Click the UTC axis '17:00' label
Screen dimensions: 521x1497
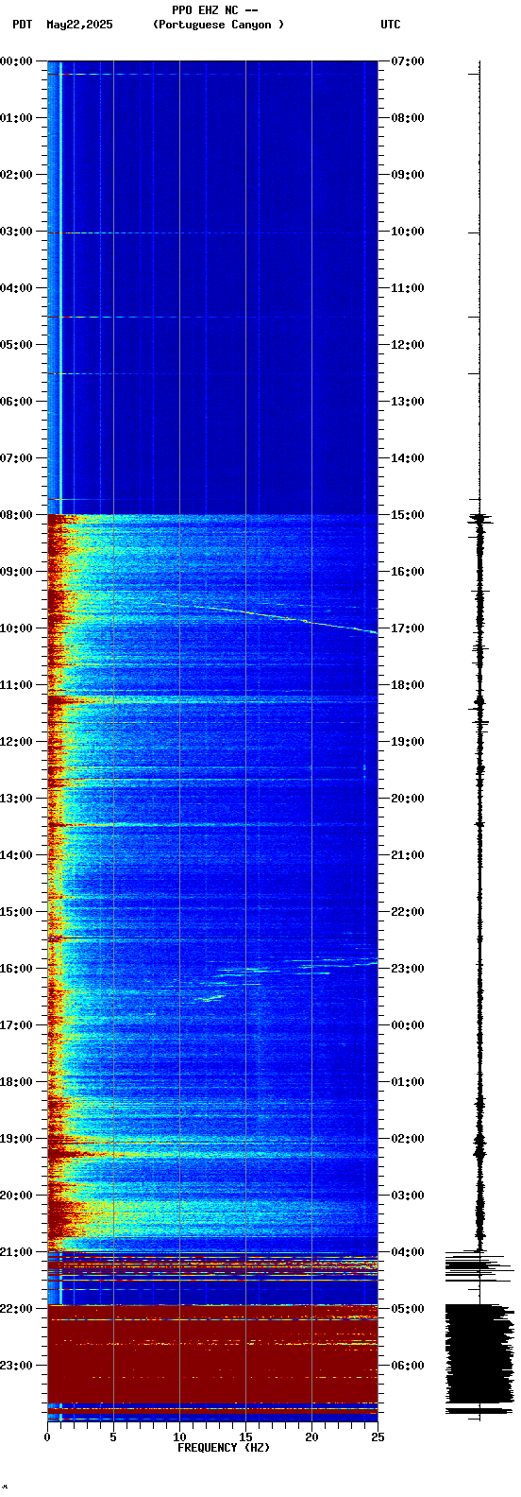408,628
